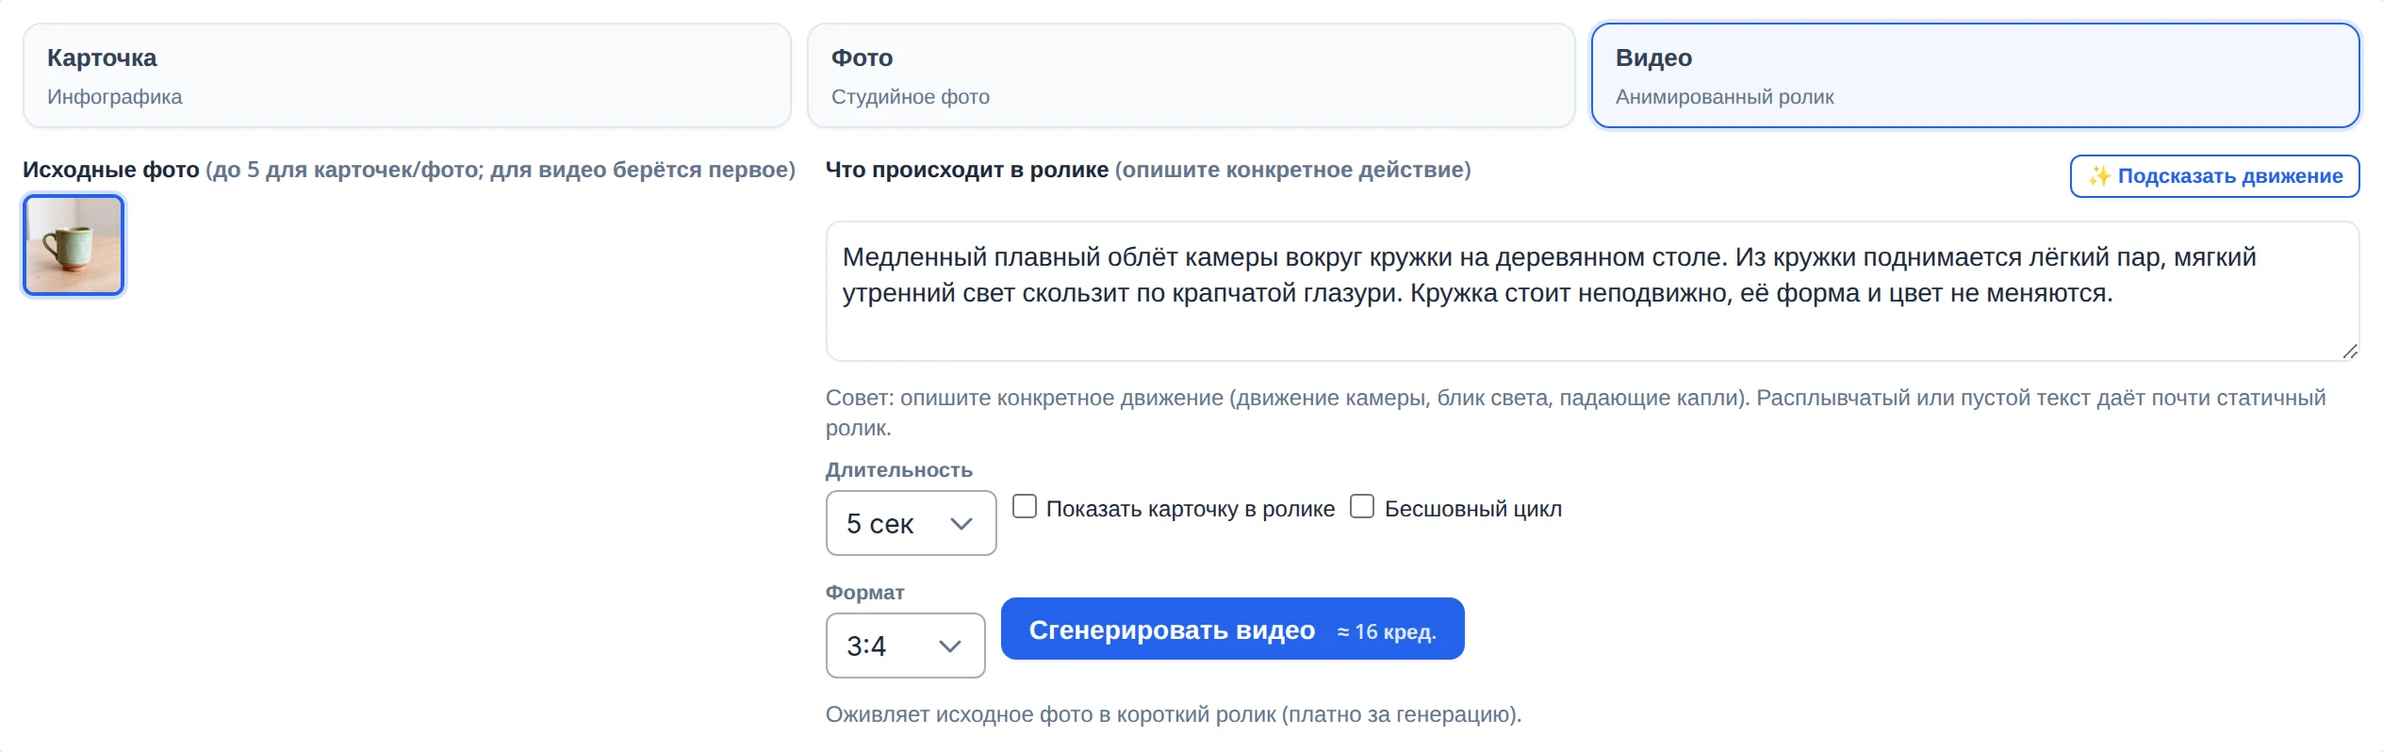Click the 'Исходные фото' label text
This screenshot has height=752, width=2383.
coord(111,170)
